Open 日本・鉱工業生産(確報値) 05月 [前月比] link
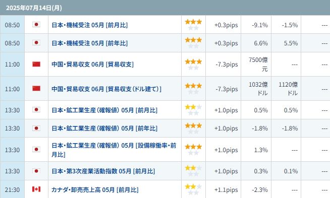This screenshot has height=198, width=330. pos(104,110)
